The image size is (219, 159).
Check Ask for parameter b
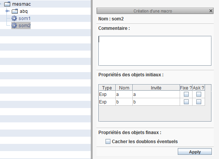click(199, 102)
